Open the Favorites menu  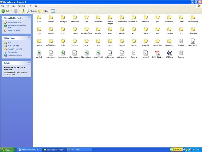tap(21, 6)
